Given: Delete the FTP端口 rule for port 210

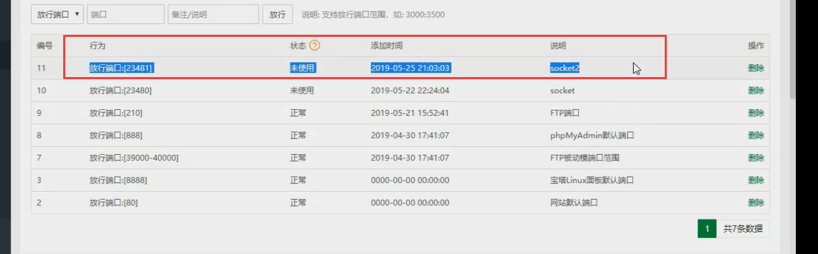Looking at the screenshot, I should coord(755,113).
